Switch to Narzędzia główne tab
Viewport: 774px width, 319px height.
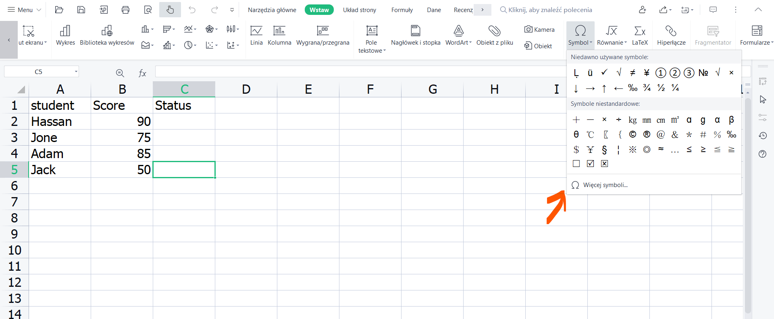[272, 10]
